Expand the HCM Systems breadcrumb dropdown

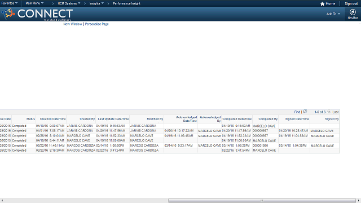tap(69, 3)
